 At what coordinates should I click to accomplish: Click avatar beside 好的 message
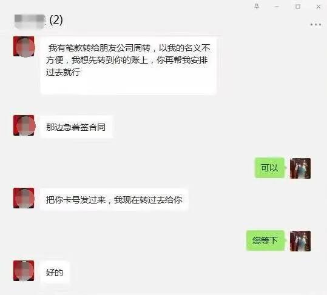[24, 271]
